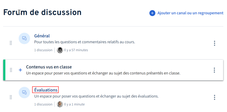Grab the Général row drag handle
227x112 pixels.
(11, 43)
